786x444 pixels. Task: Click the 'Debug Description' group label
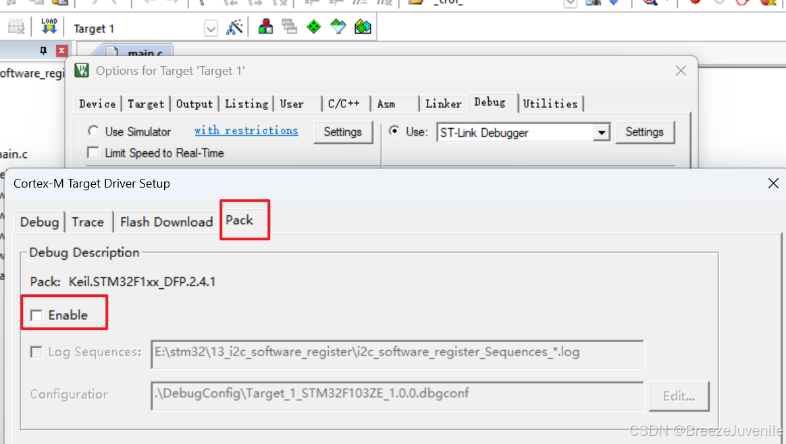84,252
